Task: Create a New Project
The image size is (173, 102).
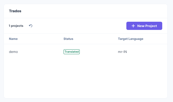Action: tap(144, 26)
